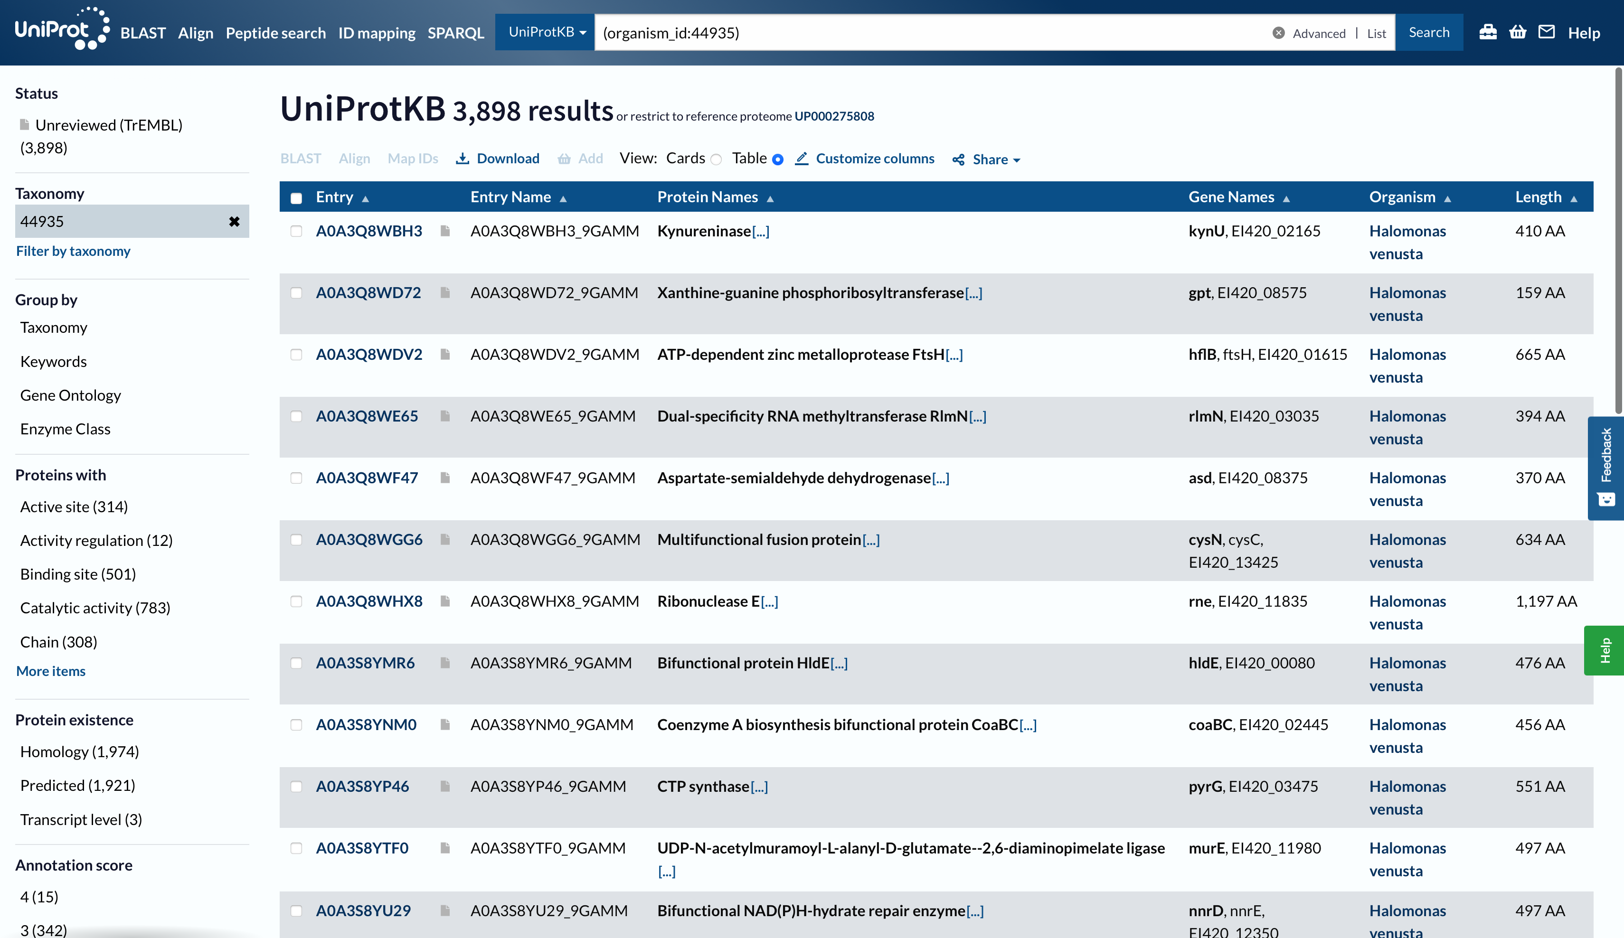
Task: Check the box for A0A3Q8WDV2
Action: 296,354
